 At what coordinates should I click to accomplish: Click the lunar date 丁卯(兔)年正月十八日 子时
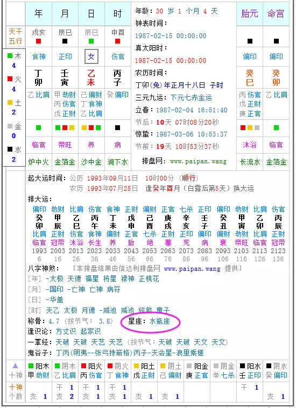click(179, 85)
